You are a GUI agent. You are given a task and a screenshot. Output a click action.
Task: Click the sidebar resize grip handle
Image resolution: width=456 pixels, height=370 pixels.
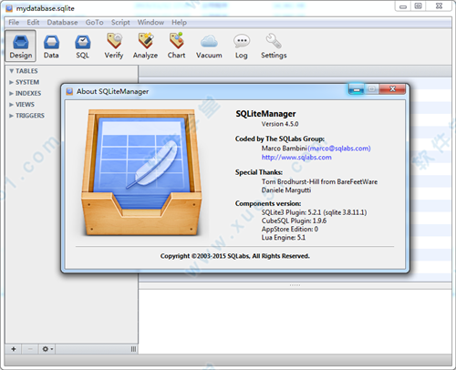coord(133,349)
